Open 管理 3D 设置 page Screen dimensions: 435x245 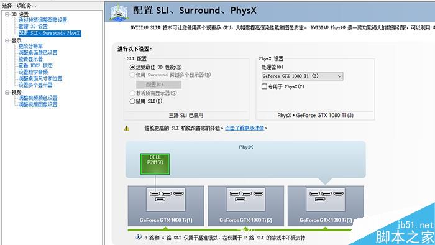pyautogui.click(x=33, y=27)
